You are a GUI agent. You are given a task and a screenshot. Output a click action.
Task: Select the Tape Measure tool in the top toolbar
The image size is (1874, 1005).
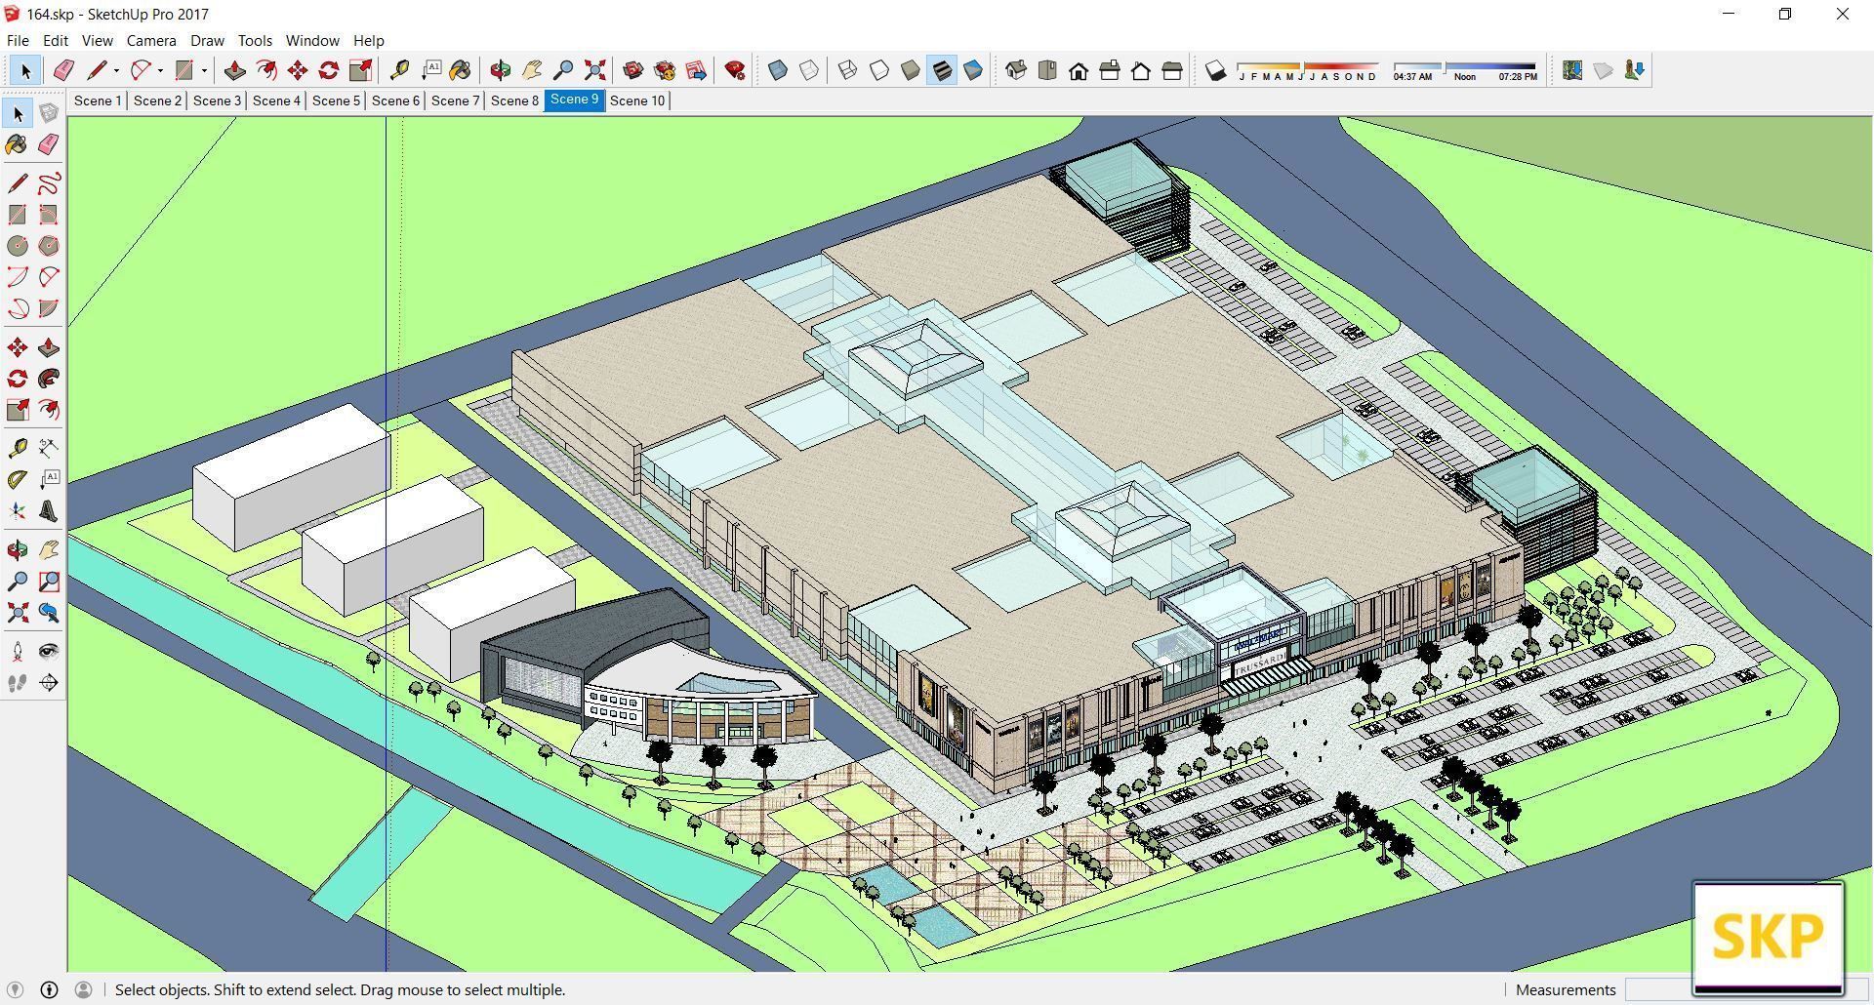point(399,70)
